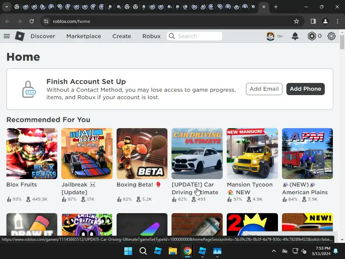Image resolution: width=345 pixels, height=259 pixels.
Task: Open the Robux page
Action: pos(151,36)
